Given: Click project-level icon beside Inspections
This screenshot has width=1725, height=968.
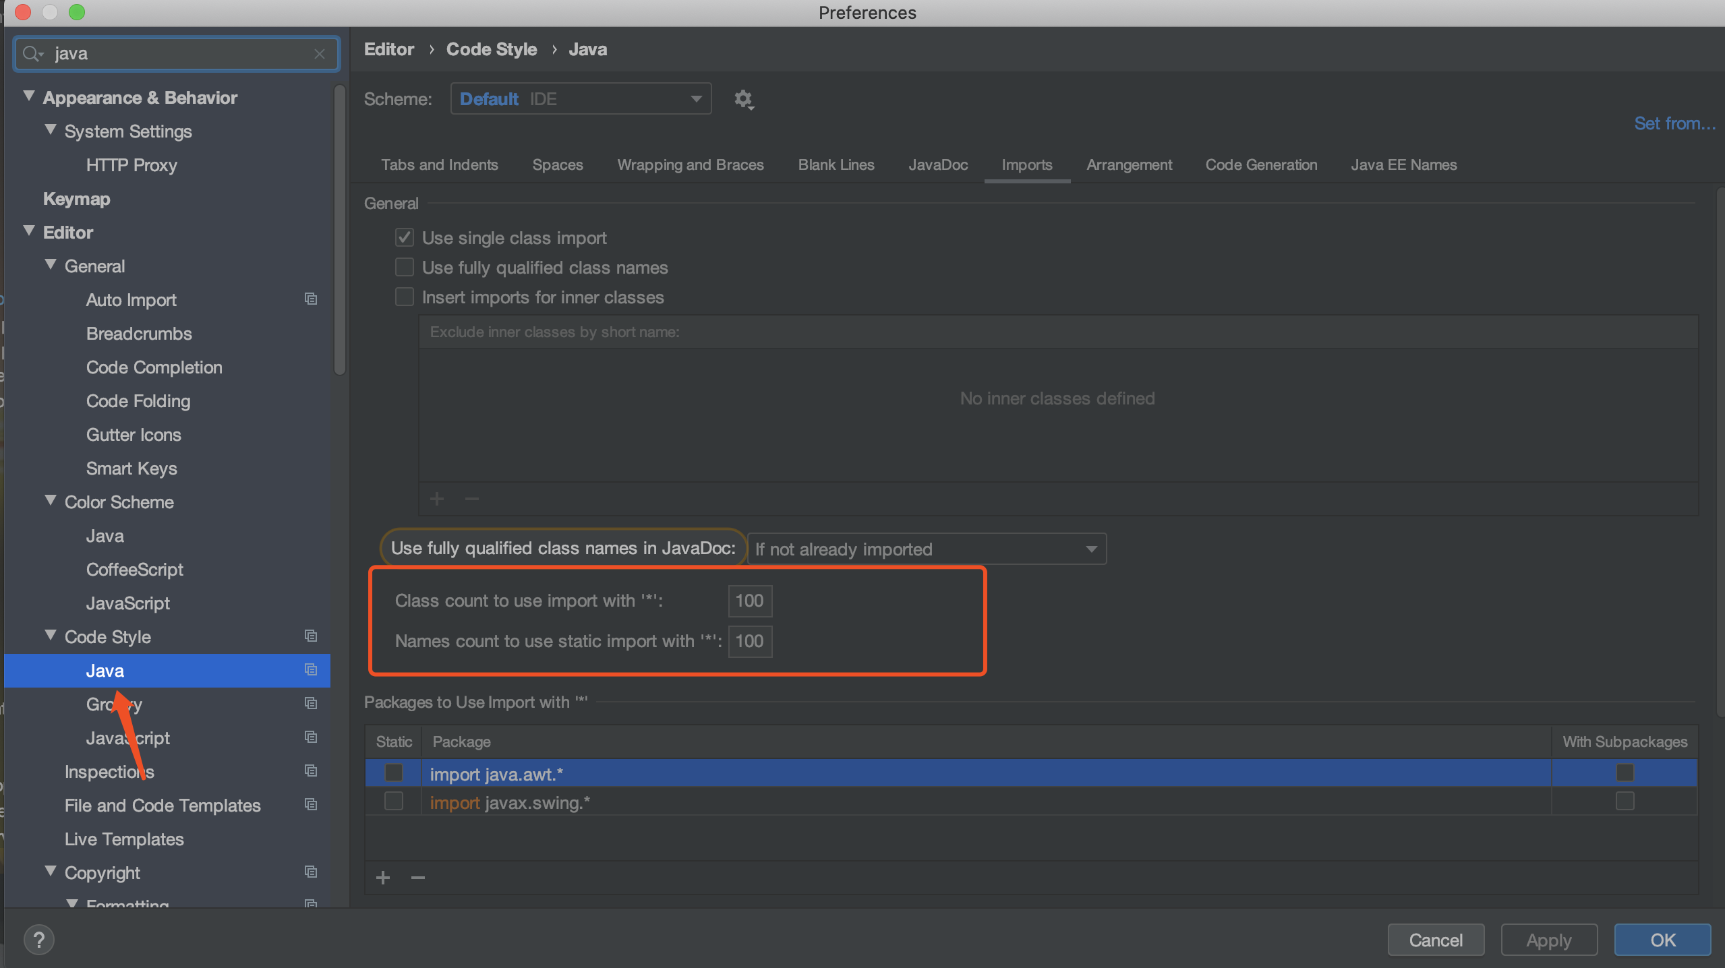Looking at the screenshot, I should 311,770.
